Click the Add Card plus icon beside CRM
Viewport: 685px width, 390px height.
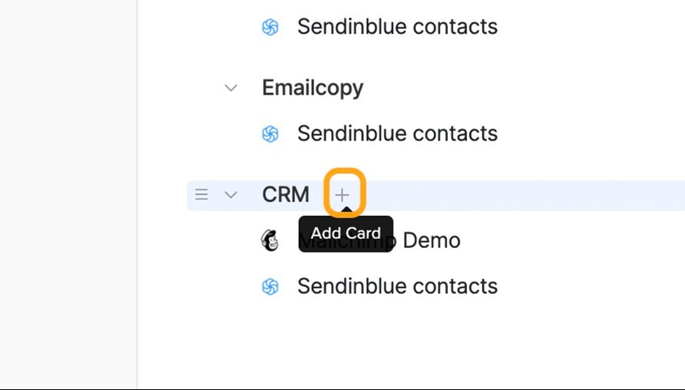342,195
